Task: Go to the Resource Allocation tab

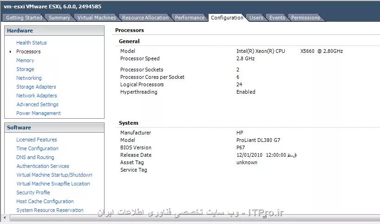Action: [145, 18]
